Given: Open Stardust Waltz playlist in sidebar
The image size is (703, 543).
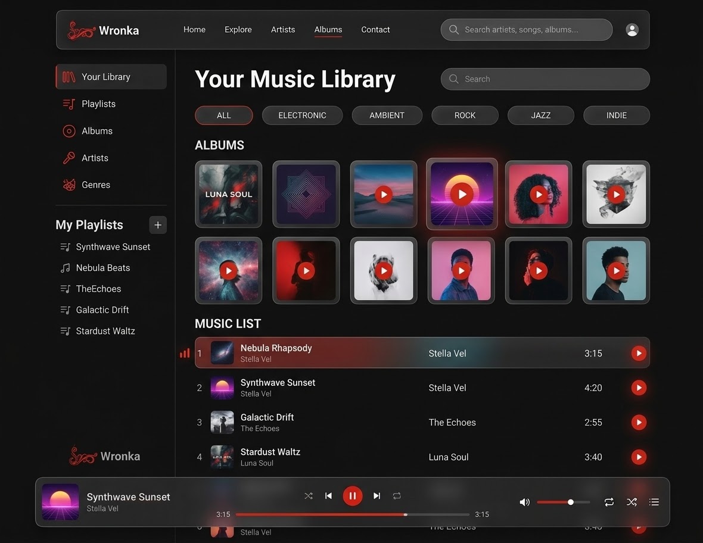Looking at the screenshot, I should (98, 331).
